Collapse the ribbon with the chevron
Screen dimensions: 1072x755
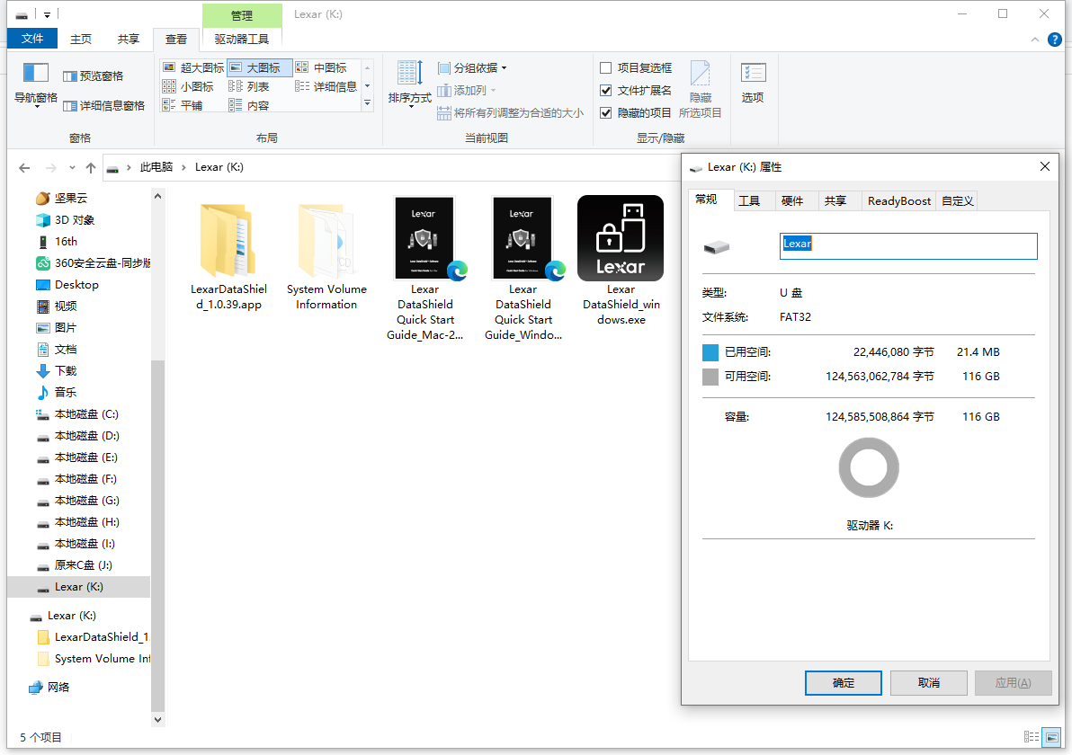[x=1034, y=40]
